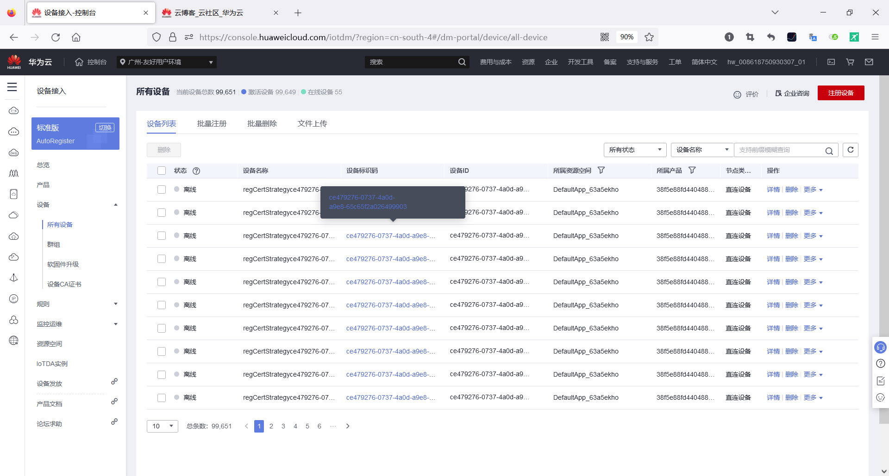Click the device search magnifier icon
889x476 pixels.
pos(829,151)
